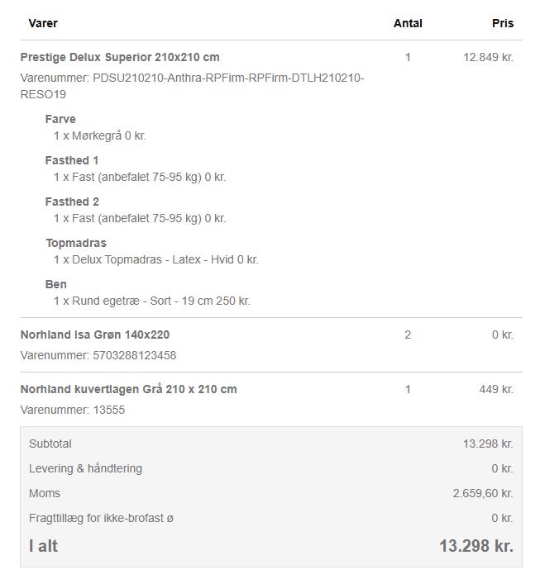540x579 pixels.
Task: Click the Varenummer 13555 text
Action: pyautogui.click(x=73, y=410)
